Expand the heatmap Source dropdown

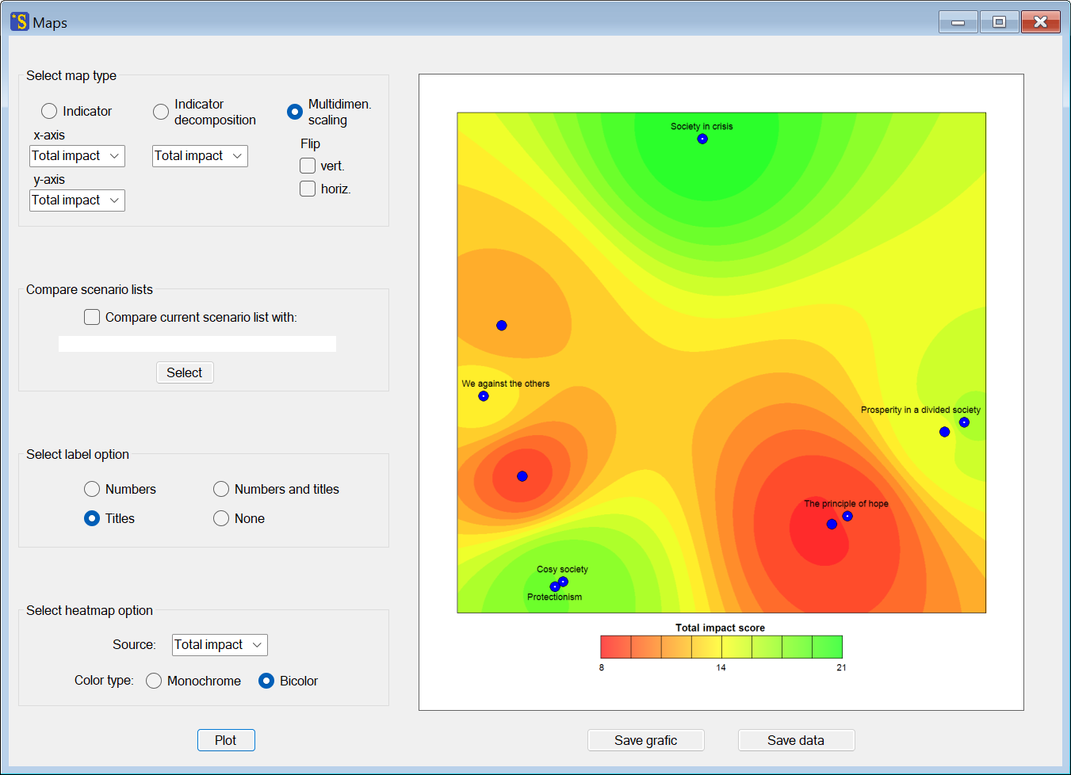[x=220, y=645]
